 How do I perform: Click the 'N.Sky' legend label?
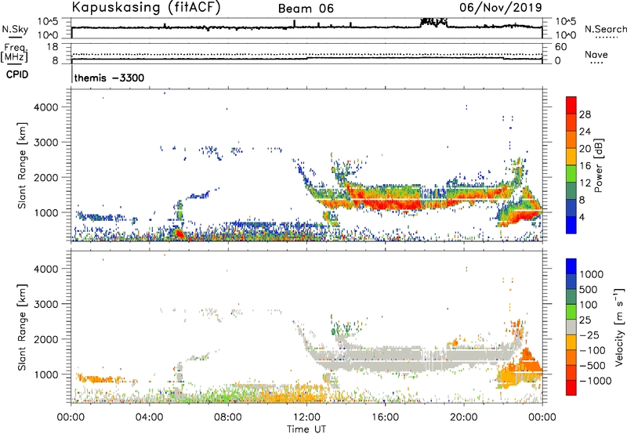pyautogui.click(x=15, y=29)
